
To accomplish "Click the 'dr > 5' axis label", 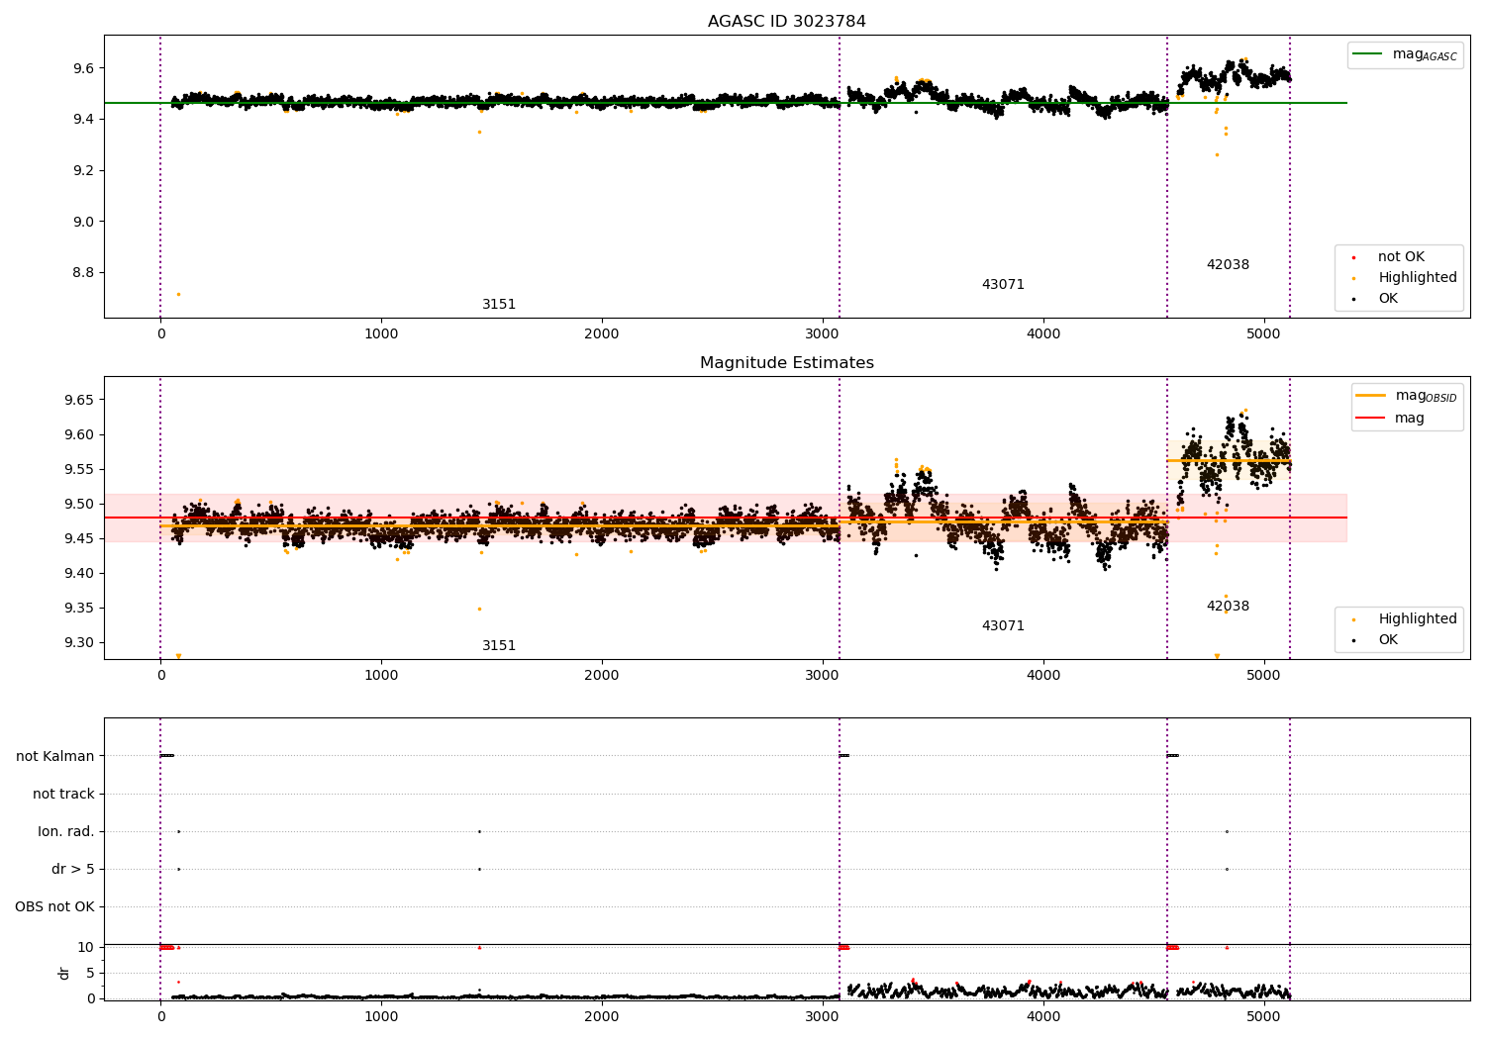I will coord(73,870).
